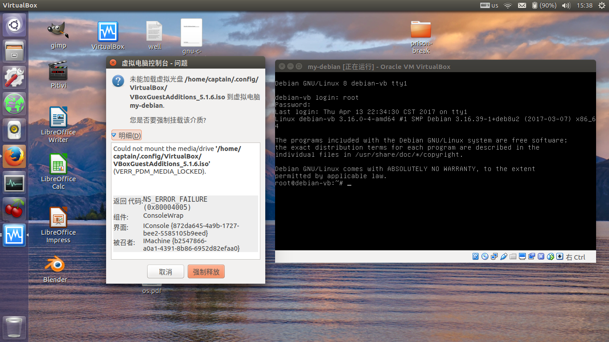Open the Wi-Fi network menu in top panel
The image size is (609, 342).
(x=508, y=5)
